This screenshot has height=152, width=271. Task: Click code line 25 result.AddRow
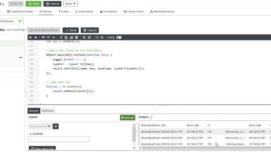(x=74, y=91)
